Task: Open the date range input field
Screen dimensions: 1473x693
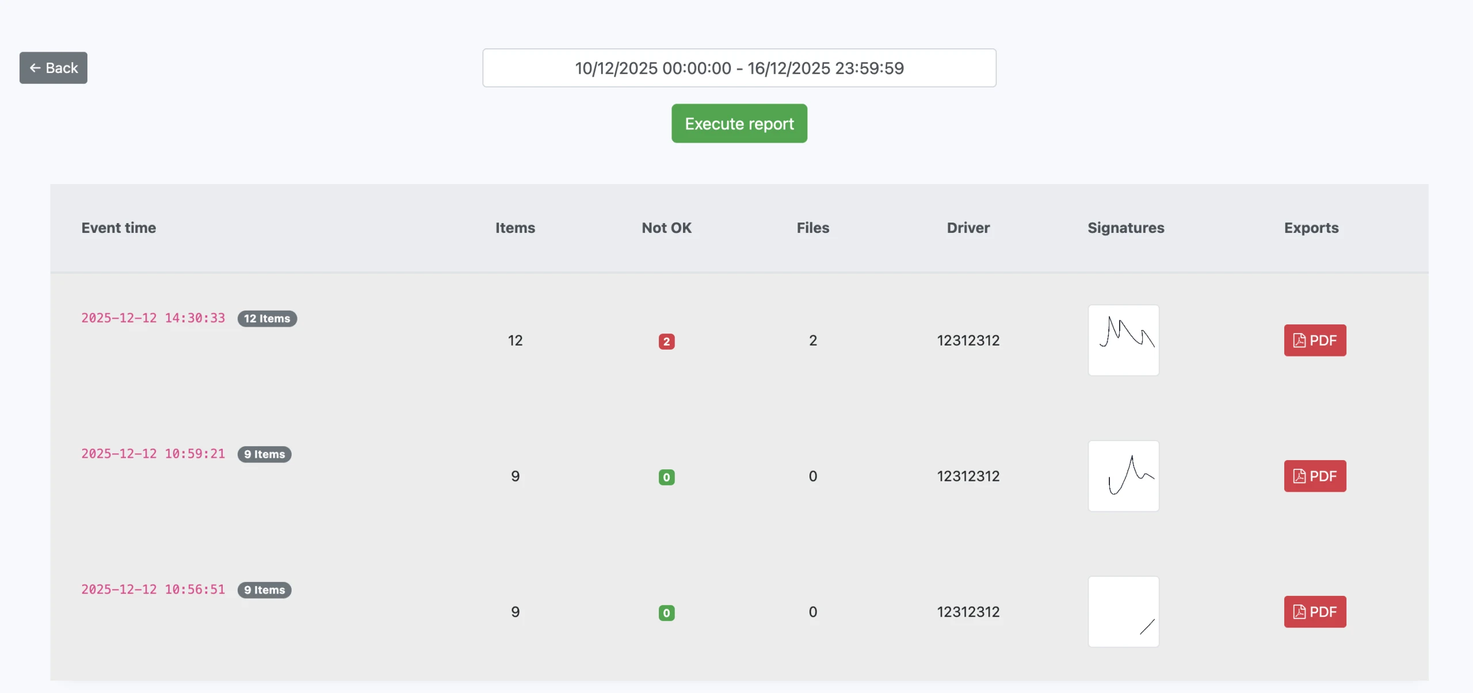Action: [739, 68]
